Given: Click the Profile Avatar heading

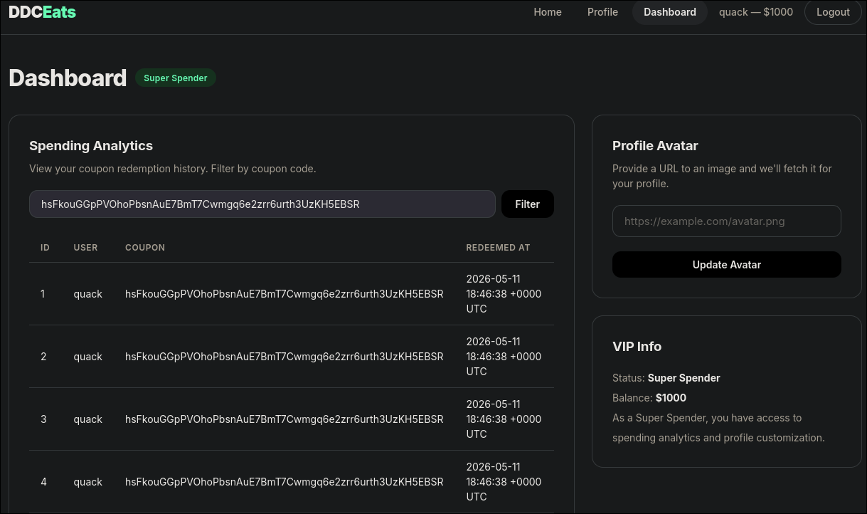Looking at the screenshot, I should coord(655,146).
